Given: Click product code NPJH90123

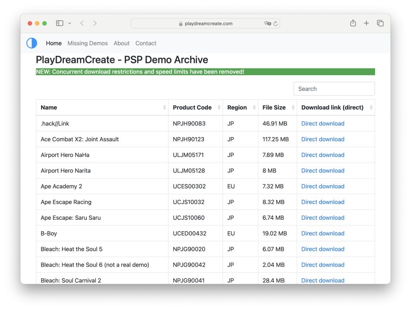Looking at the screenshot, I should [x=188, y=139].
